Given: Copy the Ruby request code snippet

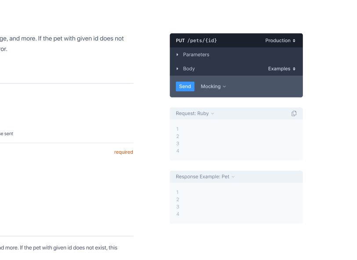Looking at the screenshot, I should 294,113.
